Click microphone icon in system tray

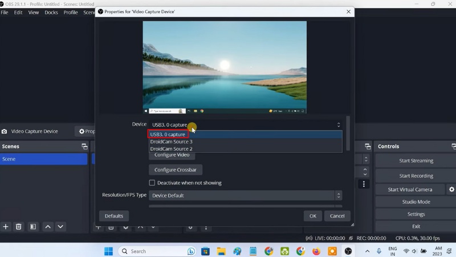pos(379,251)
